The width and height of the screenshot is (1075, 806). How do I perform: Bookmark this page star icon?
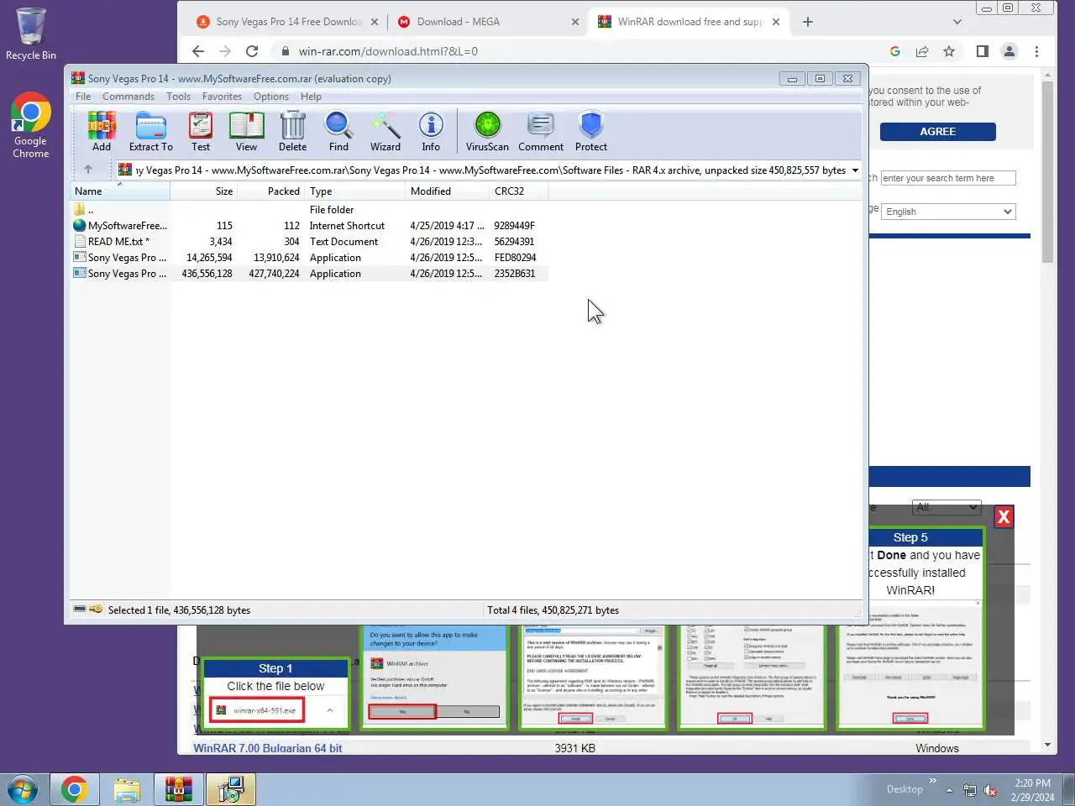[949, 51]
